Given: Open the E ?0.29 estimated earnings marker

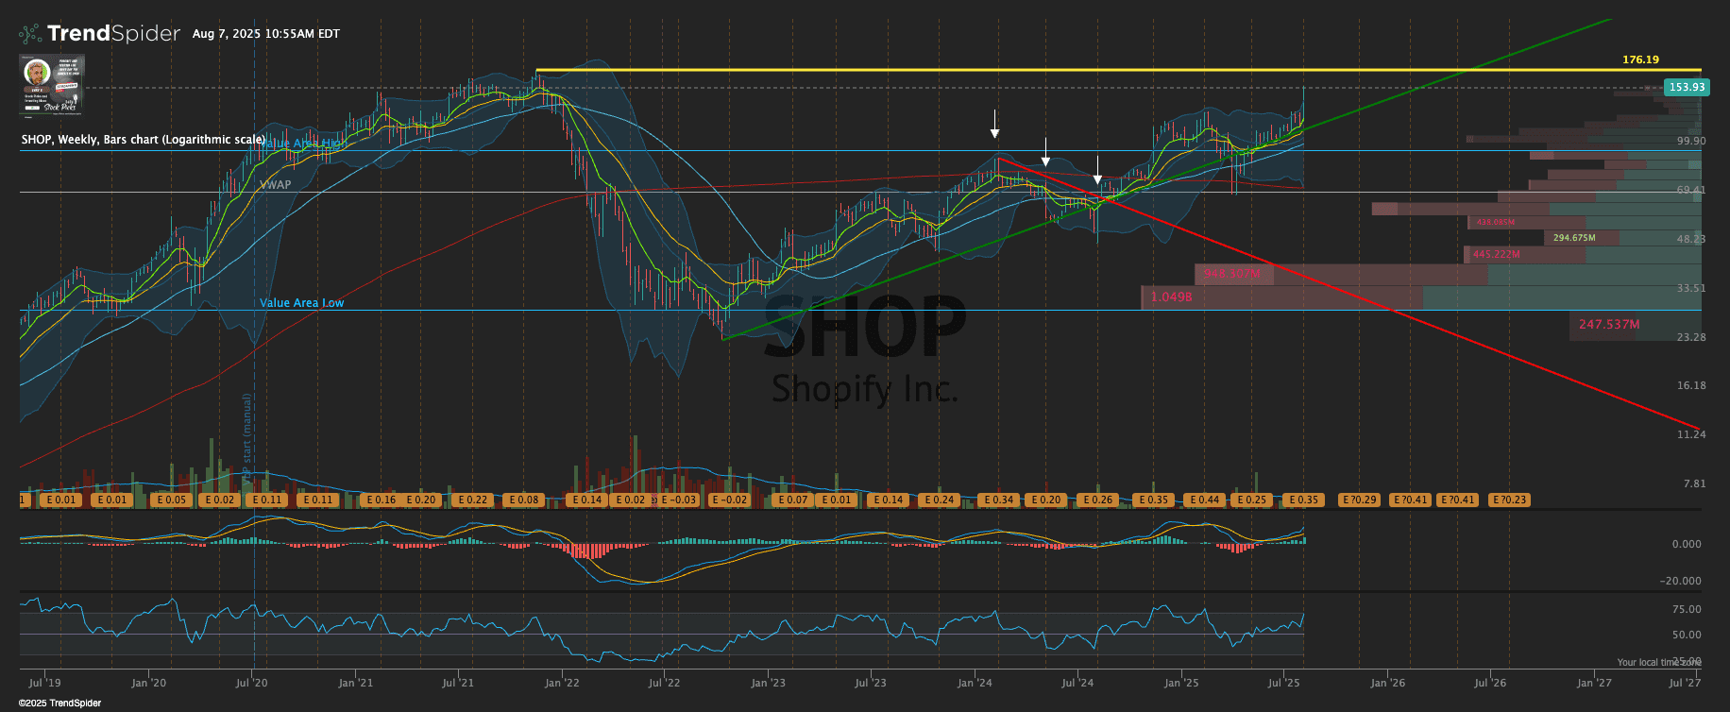Looking at the screenshot, I should [1360, 500].
